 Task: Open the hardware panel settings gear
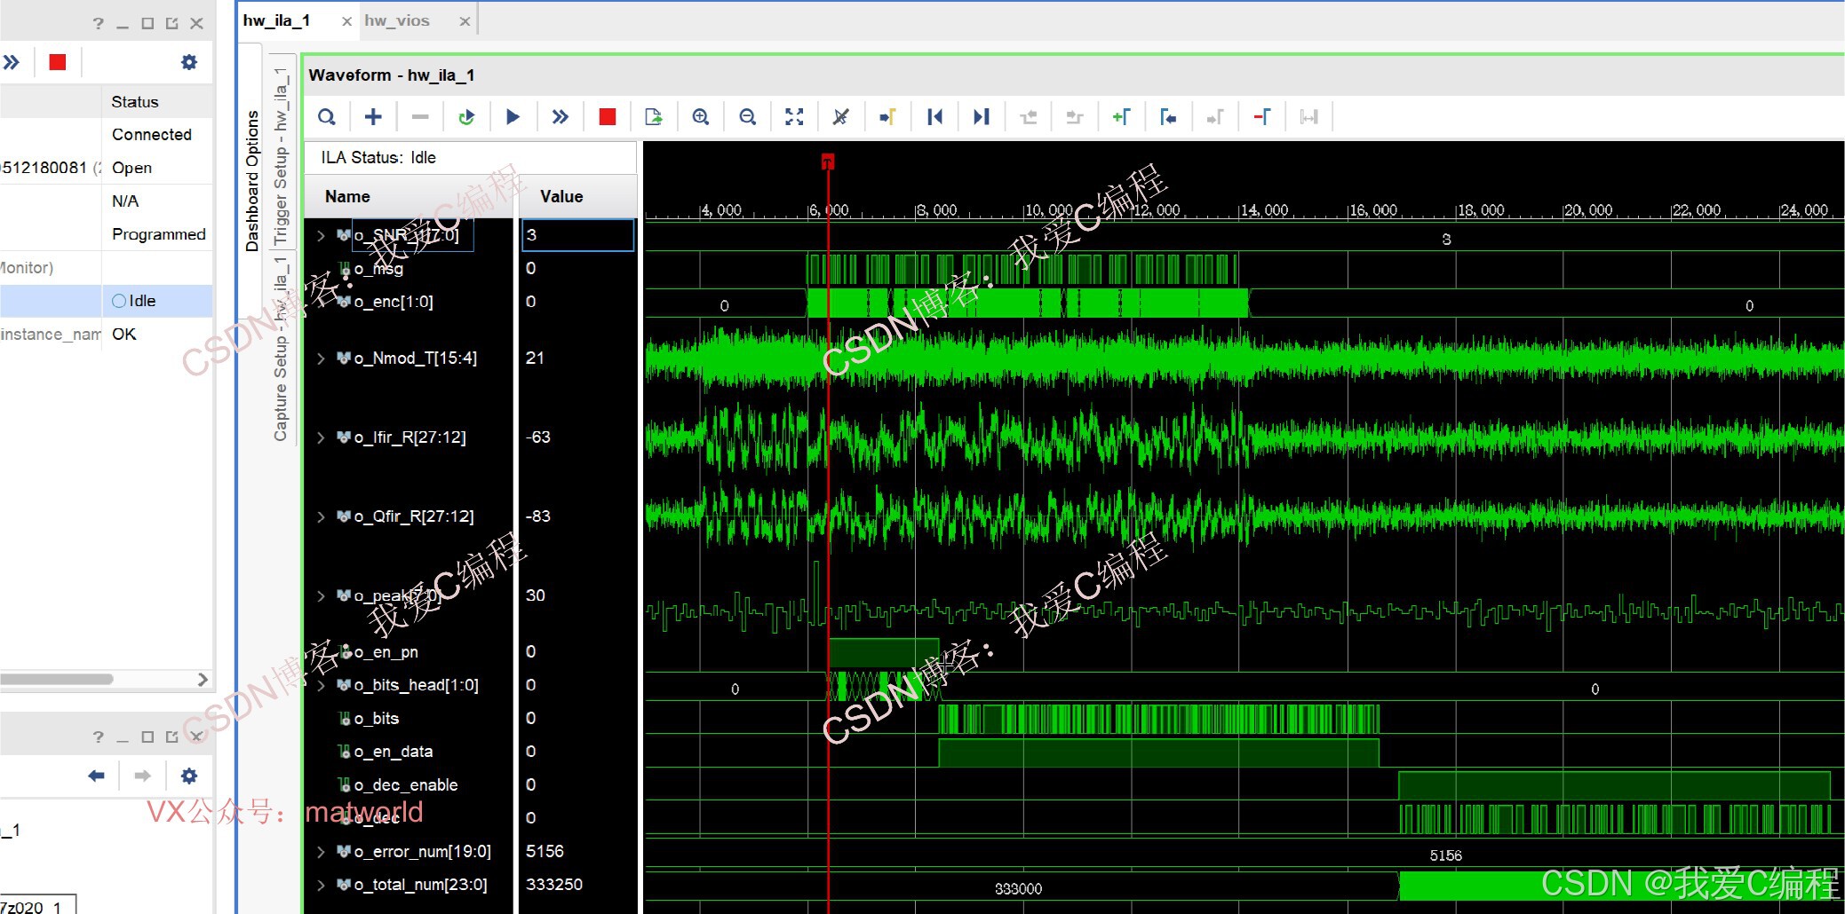tap(189, 62)
